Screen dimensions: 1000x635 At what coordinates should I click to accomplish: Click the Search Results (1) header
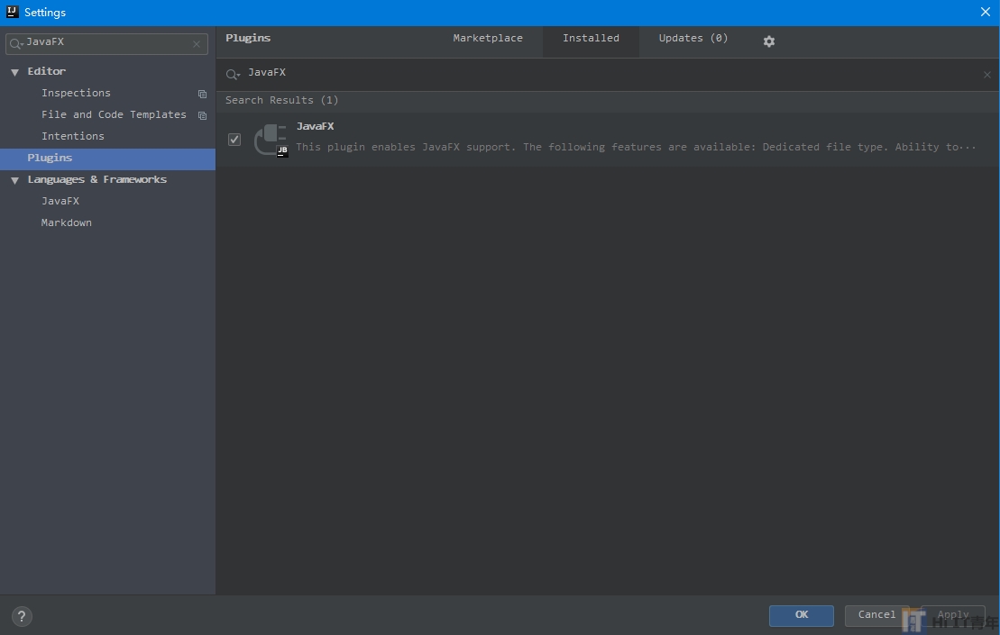(282, 101)
